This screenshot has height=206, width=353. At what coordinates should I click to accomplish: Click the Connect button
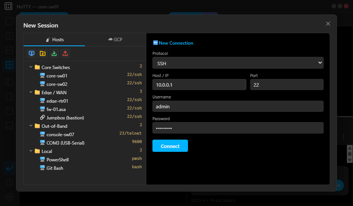pos(170,146)
